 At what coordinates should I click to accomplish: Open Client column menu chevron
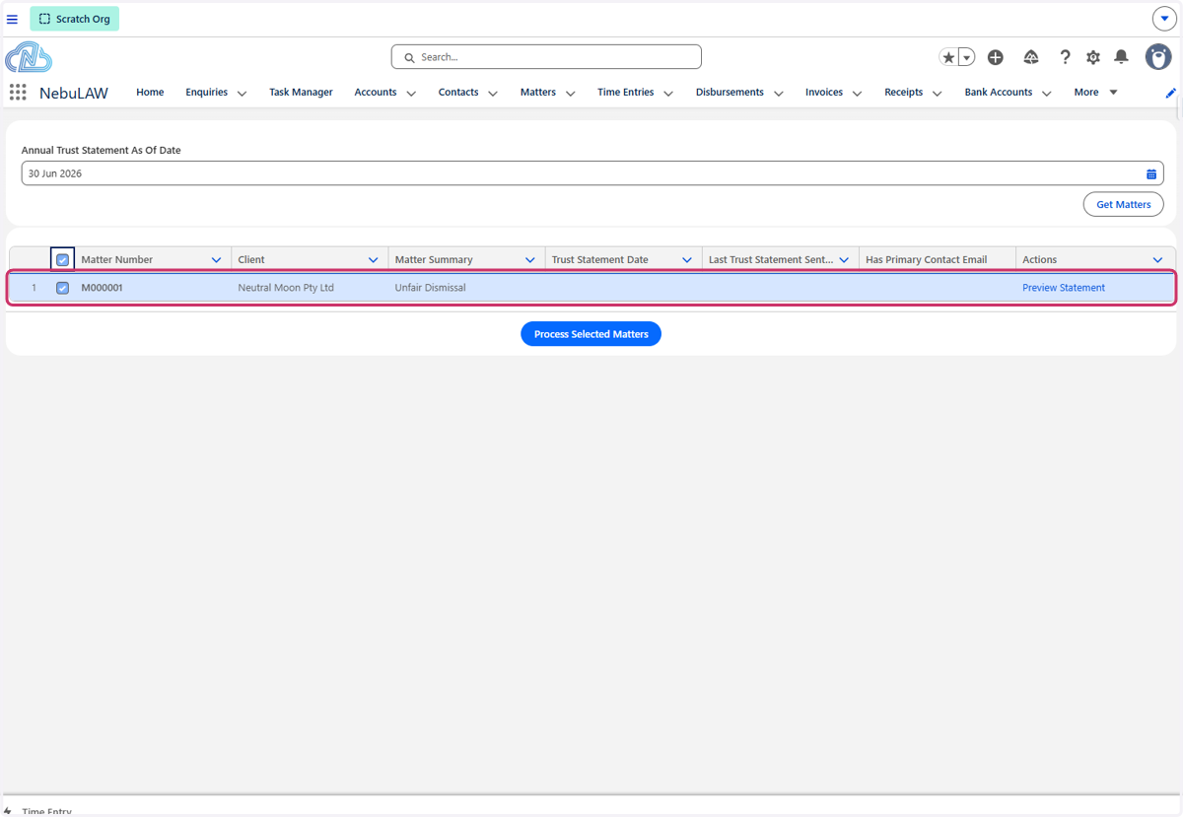(x=374, y=260)
